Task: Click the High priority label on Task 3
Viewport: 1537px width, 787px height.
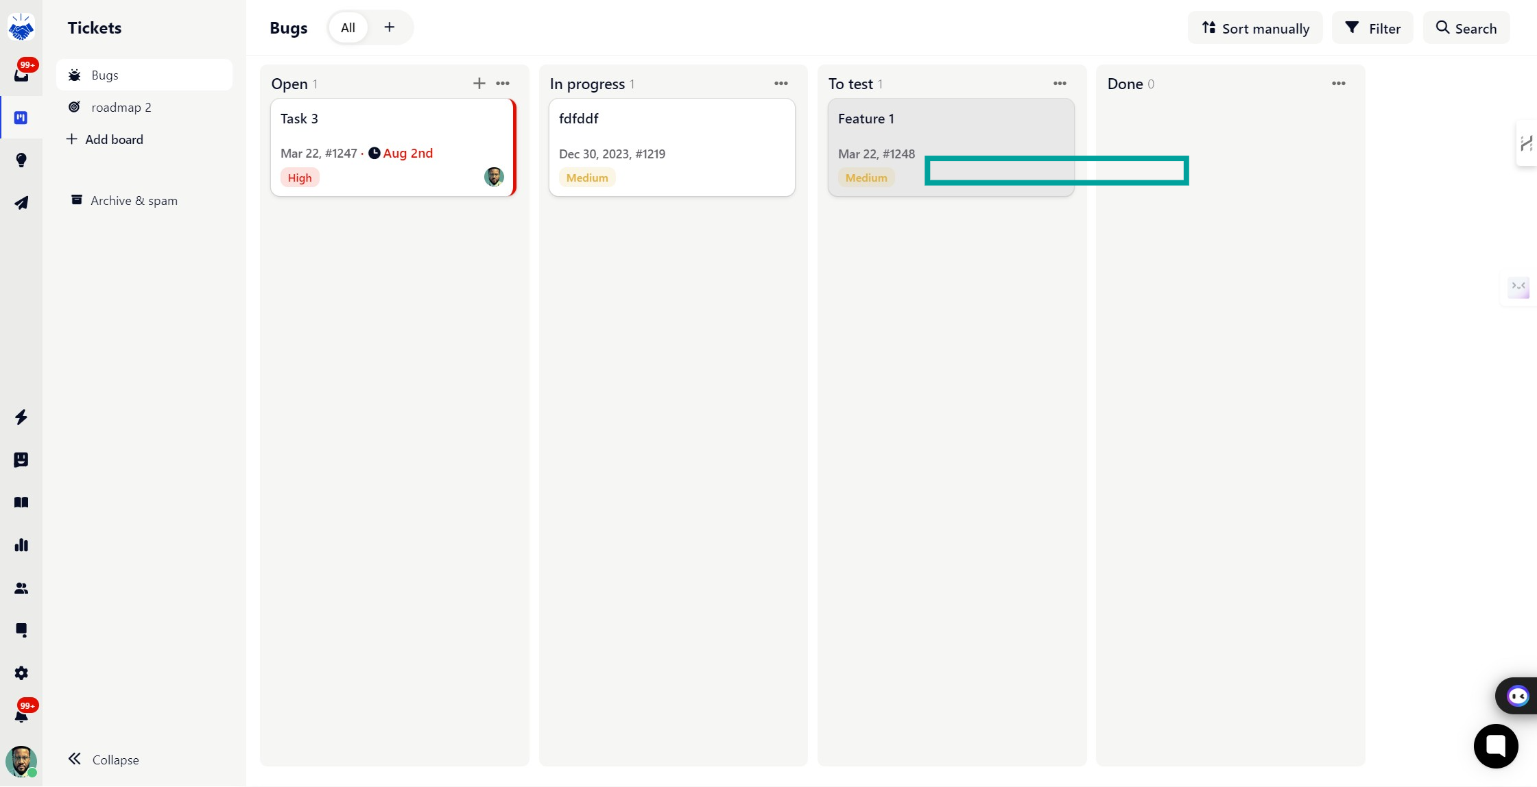Action: pyautogui.click(x=300, y=178)
